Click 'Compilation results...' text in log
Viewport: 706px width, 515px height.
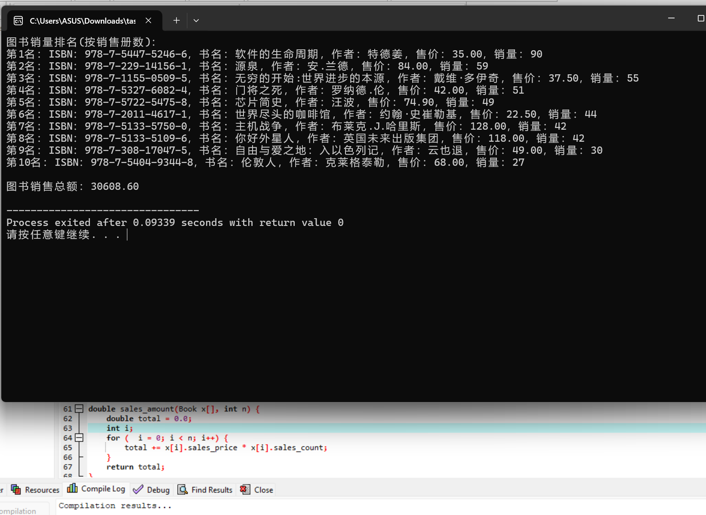click(x=115, y=506)
